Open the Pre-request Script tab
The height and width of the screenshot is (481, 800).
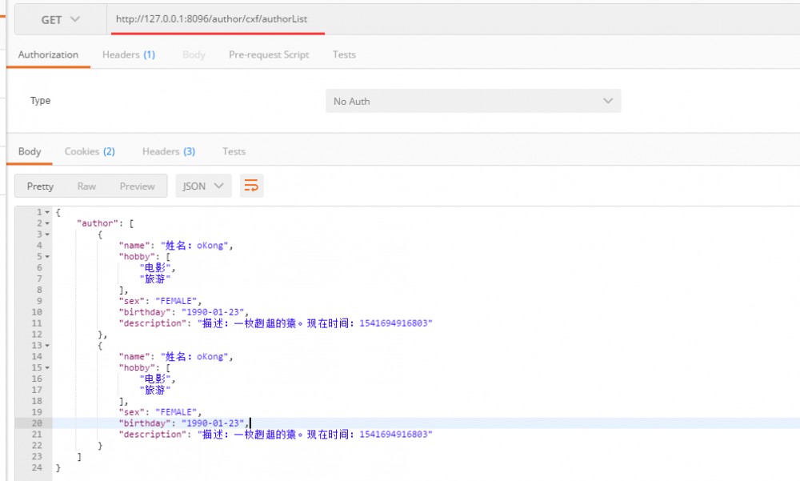click(268, 55)
